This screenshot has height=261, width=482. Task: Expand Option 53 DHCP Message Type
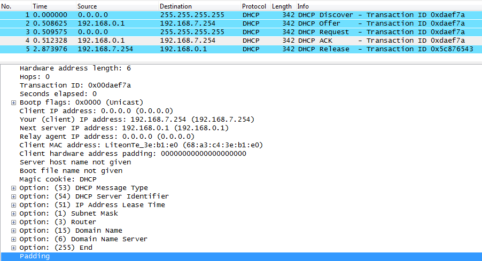[x=13, y=188]
